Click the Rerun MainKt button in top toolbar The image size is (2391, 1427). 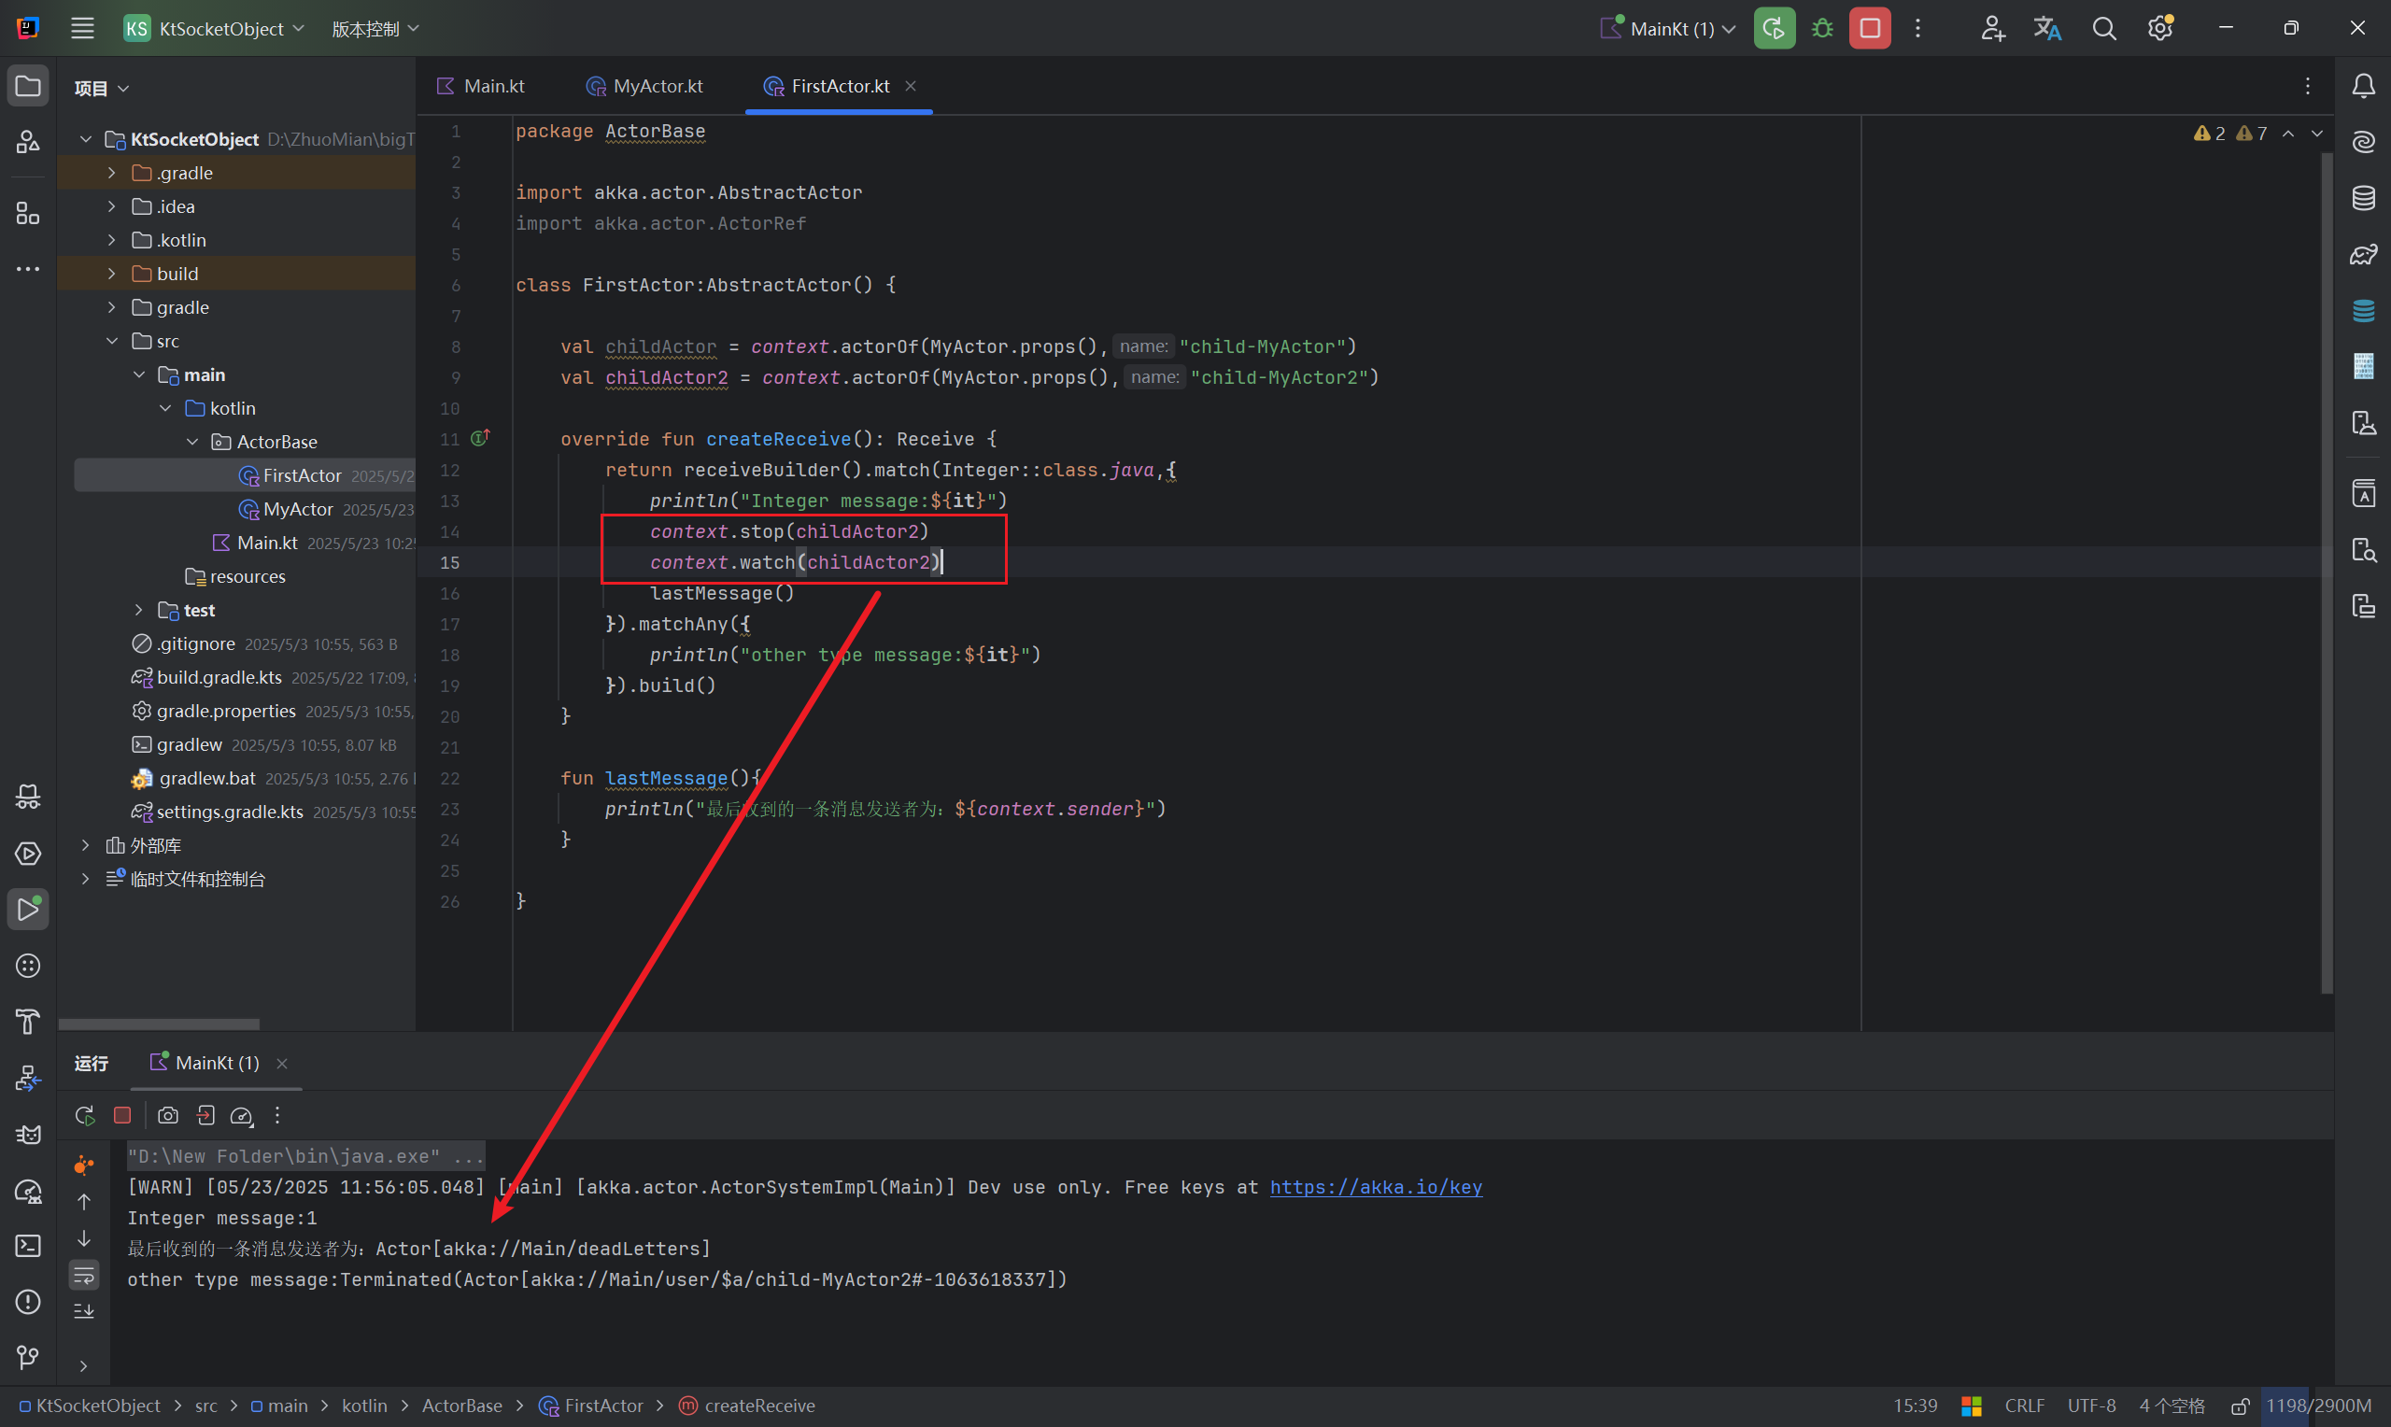pos(1774,28)
